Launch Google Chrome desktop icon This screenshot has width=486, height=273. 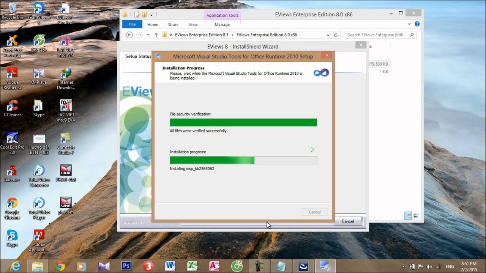tap(12, 208)
